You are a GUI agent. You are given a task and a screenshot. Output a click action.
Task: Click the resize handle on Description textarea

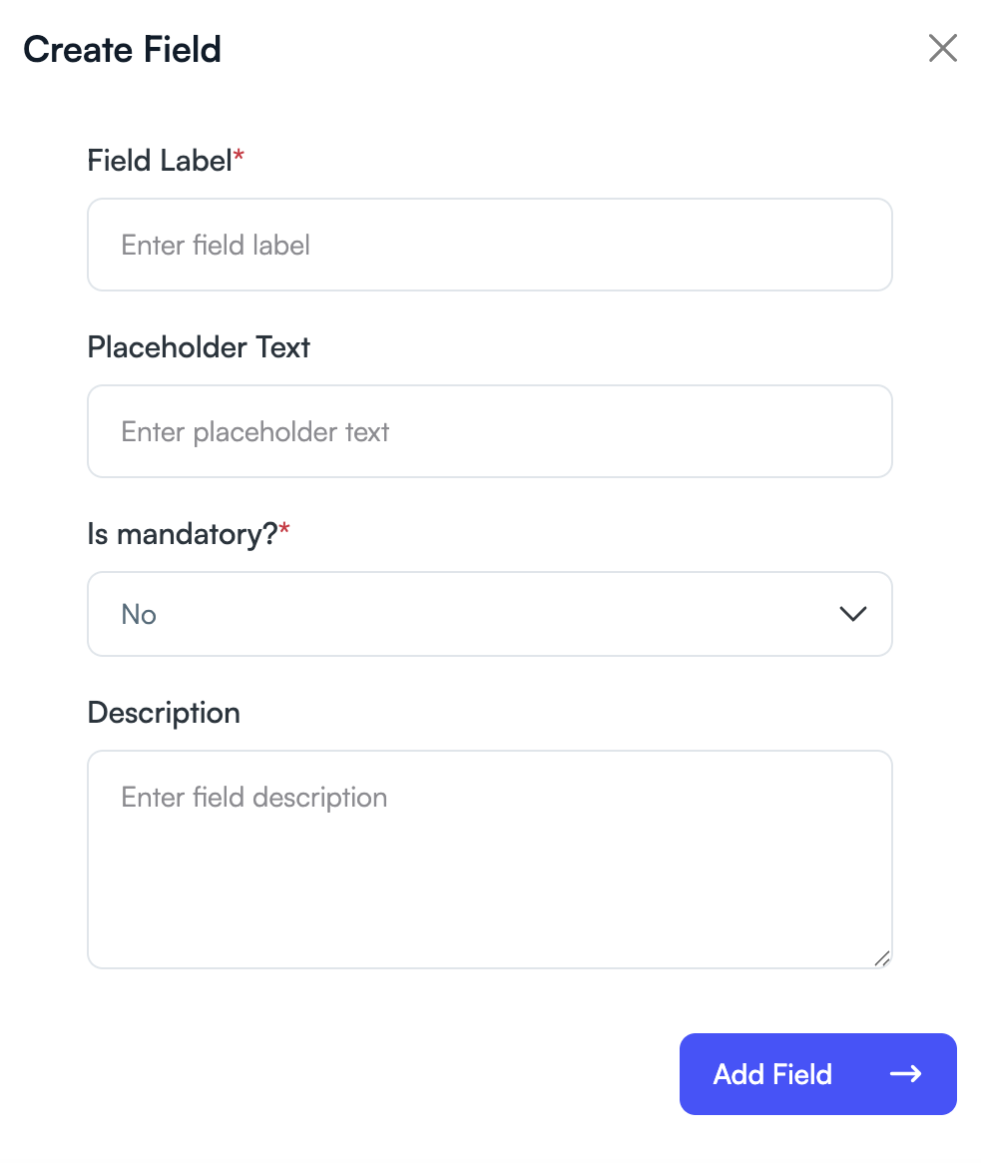[x=882, y=959]
